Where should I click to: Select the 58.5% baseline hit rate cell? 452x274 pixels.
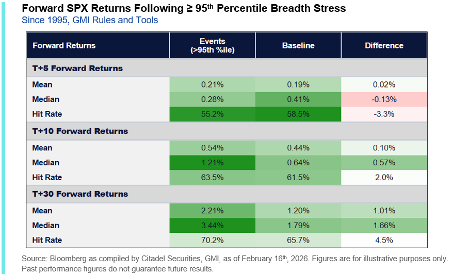click(x=298, y=114)
